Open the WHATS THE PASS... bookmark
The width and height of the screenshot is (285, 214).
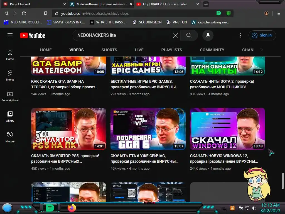[107, 22]
